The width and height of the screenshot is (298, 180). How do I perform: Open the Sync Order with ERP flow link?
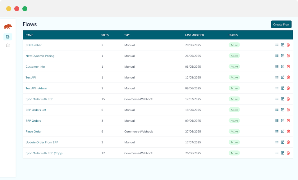[39, 99]
